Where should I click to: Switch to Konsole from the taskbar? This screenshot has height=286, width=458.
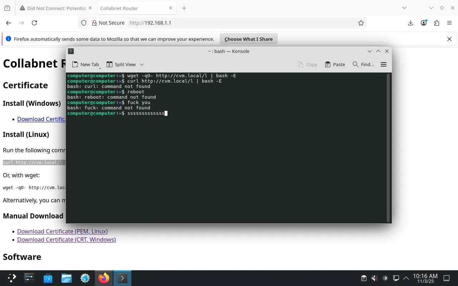pyautogui.click(x=122, y=278)
